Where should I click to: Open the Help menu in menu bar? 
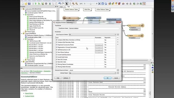click(71, 1)
